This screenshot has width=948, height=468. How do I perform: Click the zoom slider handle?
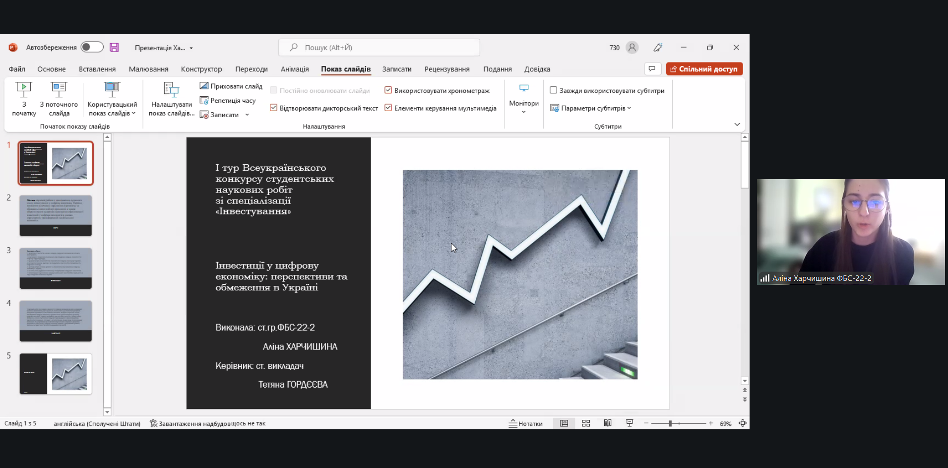coord(670,423)
